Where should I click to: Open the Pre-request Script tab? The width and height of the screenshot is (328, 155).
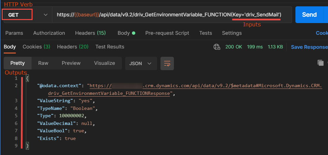point(167,33)
